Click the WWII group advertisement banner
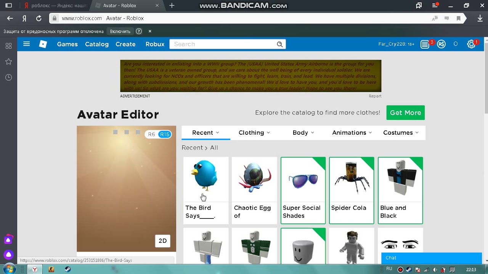Image resolution: width=488 pixels, height=274 pixels. [x=250, y=76]
